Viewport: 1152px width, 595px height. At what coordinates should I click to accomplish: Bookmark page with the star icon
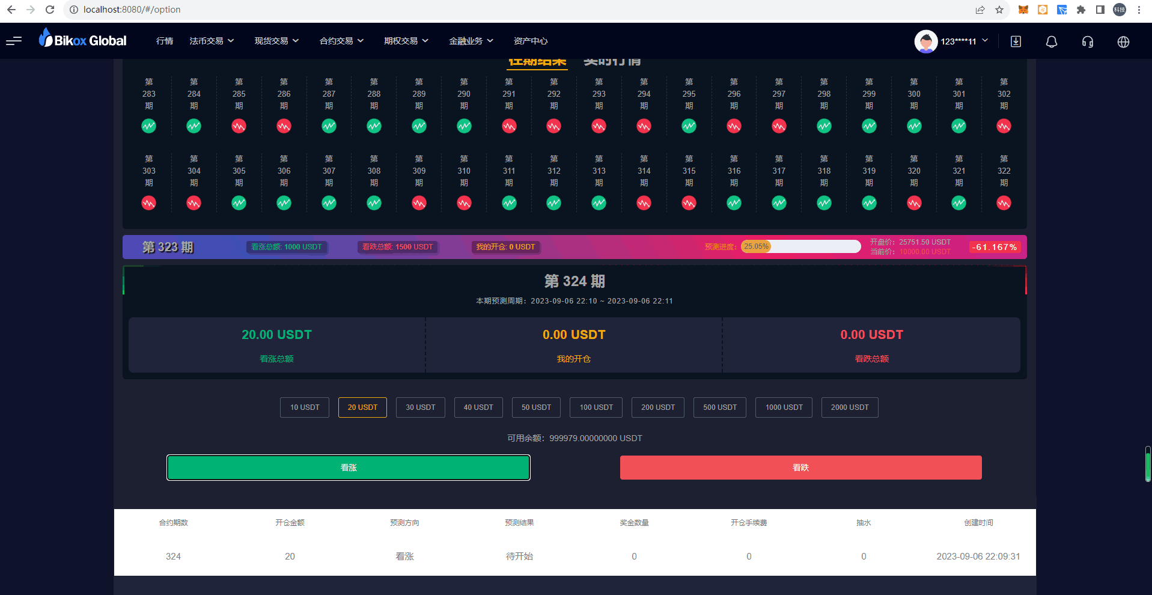pyautogui.click(x=999, y=10)
